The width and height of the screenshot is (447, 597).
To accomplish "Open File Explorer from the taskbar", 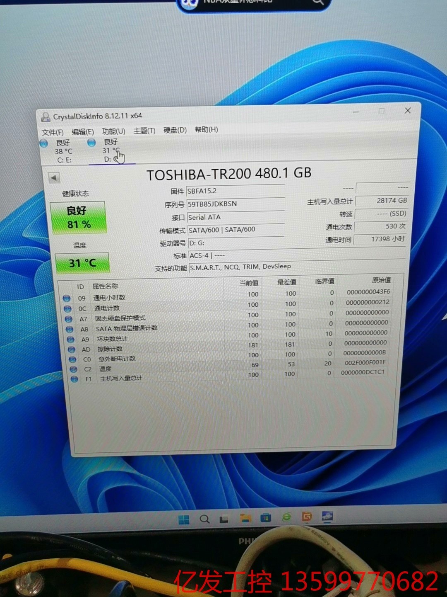I will click(x=245, y=518).
